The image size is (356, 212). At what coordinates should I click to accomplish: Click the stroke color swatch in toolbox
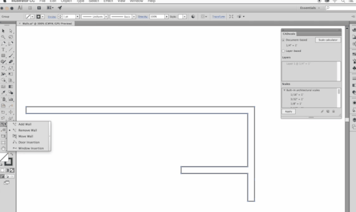pyautogui.click(x=8, y=162)
